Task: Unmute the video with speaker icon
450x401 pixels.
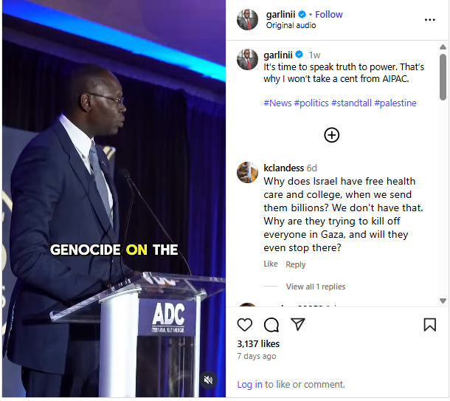Action: tap(208, 380)
